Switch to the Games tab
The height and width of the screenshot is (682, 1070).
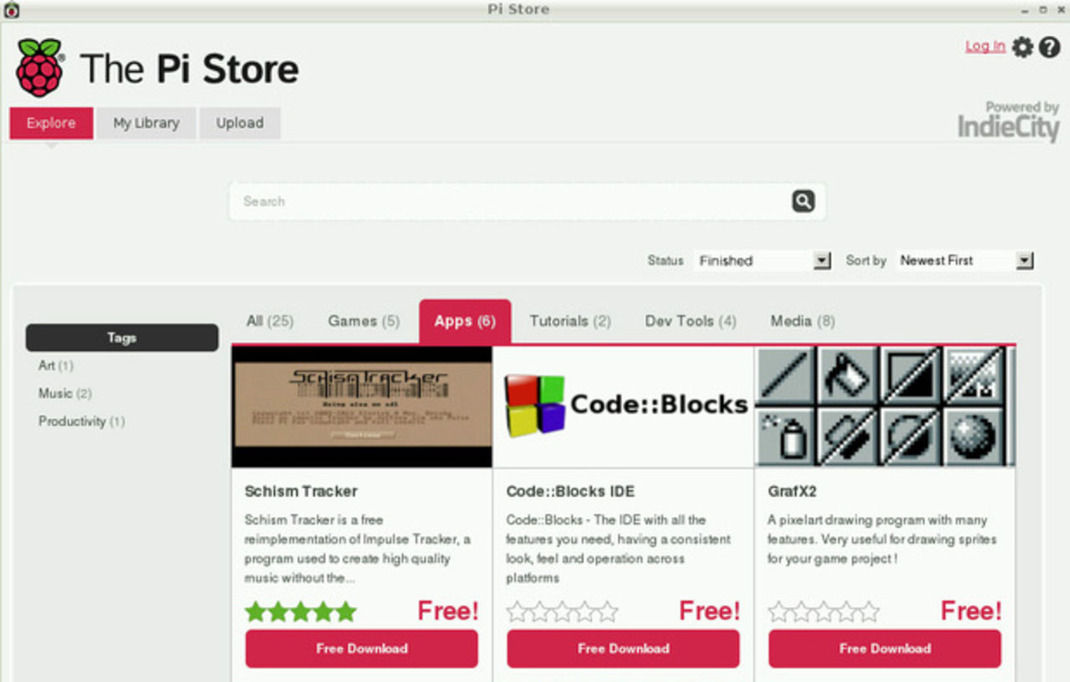coord(363,320)
